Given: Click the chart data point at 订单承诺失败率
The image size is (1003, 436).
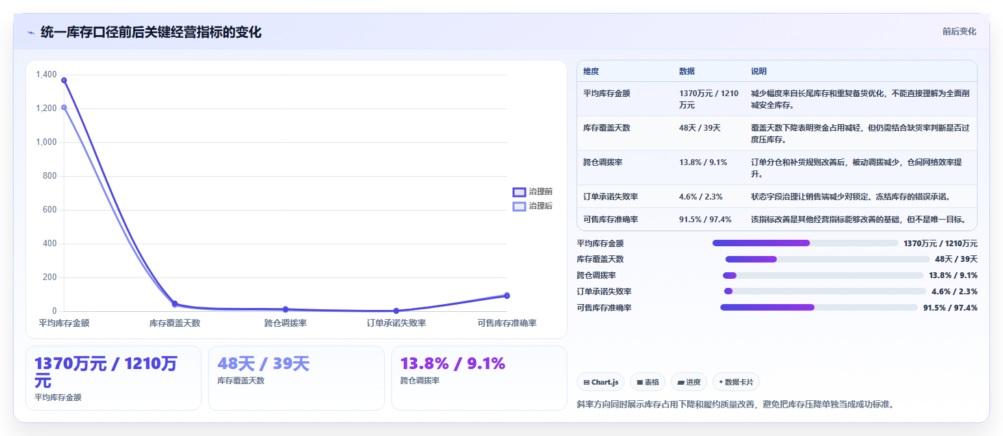Looking at the screenshot, I should pyautogui.click(x=396, y=311).
